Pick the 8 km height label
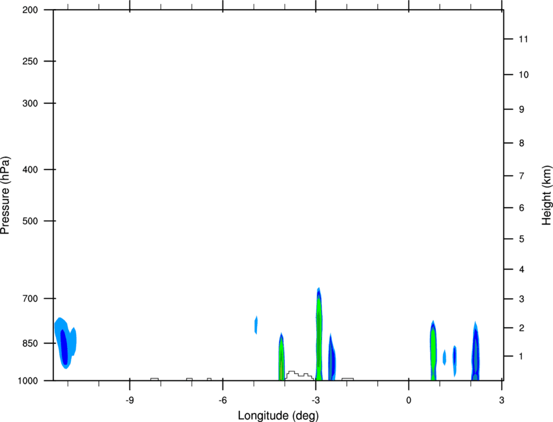The height and width of the screenshot is (422, 553). pos(522,143)
